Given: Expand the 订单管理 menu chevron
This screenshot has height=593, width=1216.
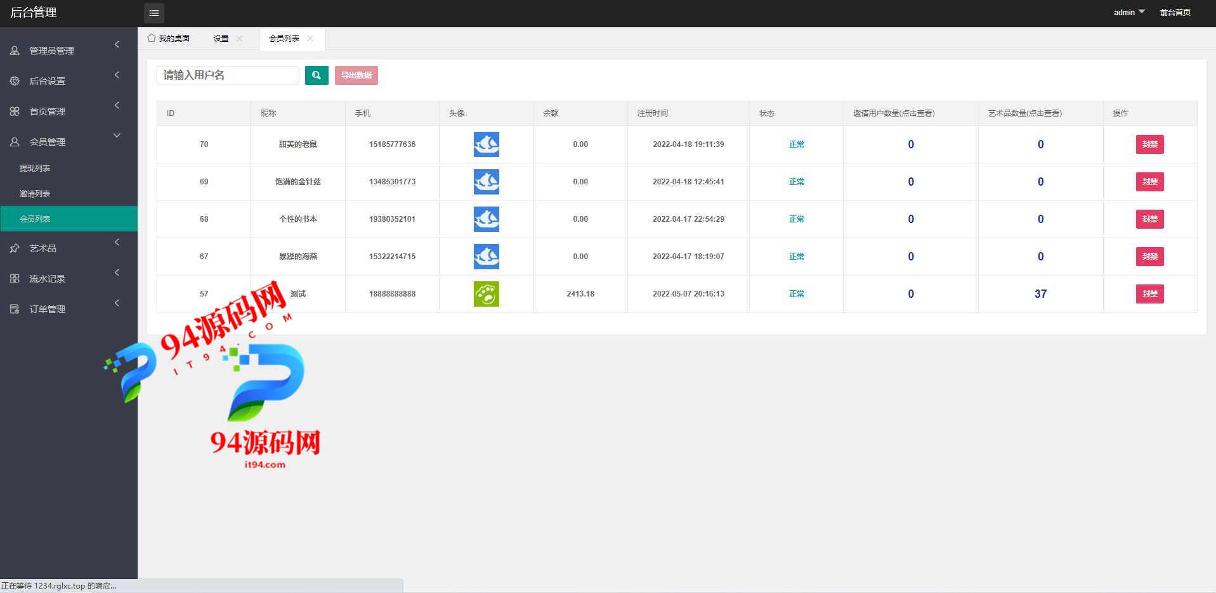Looking at the screenshot, I should (117, 303).
